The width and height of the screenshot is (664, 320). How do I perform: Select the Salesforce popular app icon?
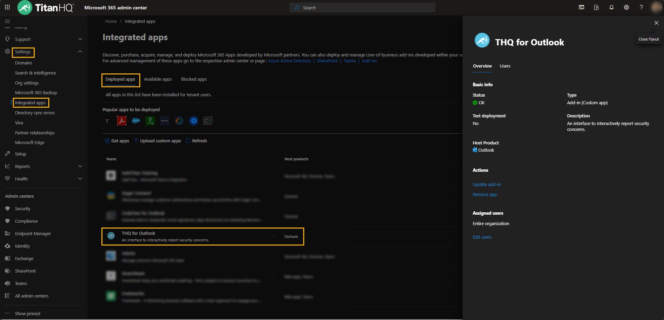pyautogui.click(x=136, y=121)
